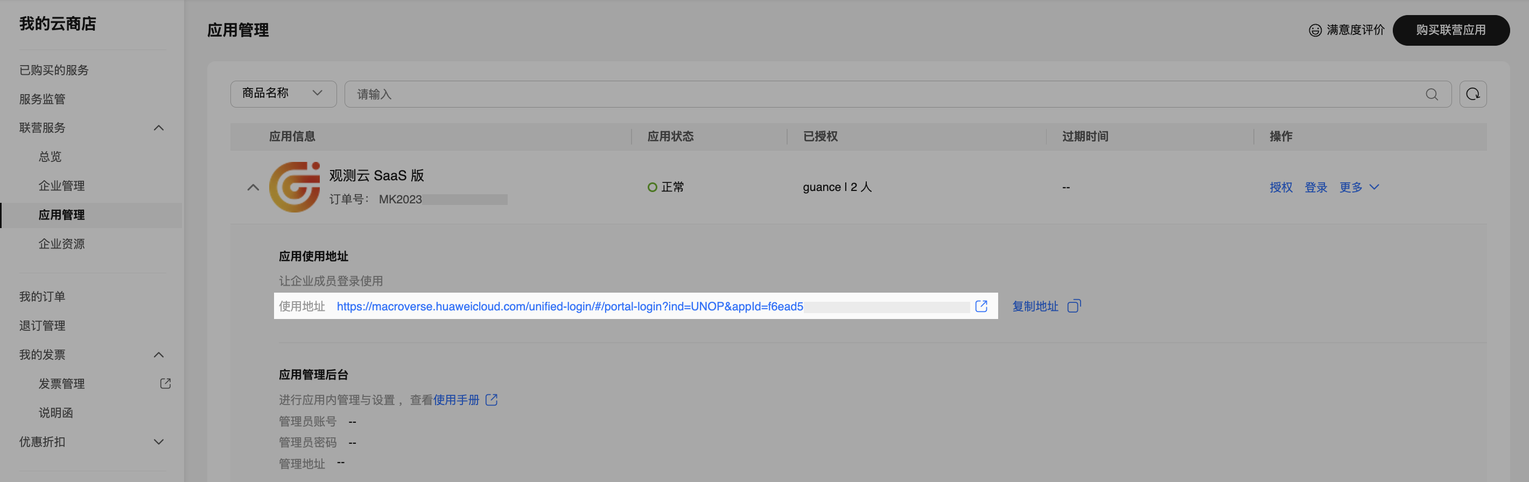Click the refresh list icon button
The image size is (1529, 482).
1472,94
